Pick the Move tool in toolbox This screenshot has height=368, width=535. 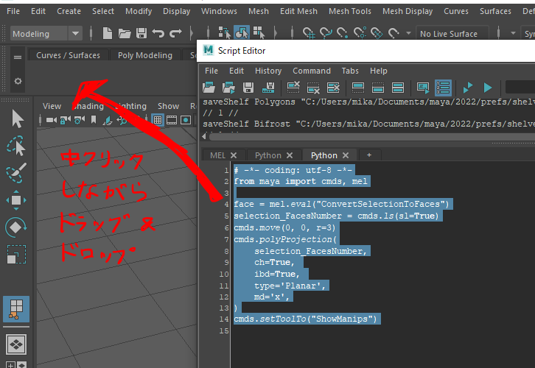pyautogui.click(x=16, y=200)
